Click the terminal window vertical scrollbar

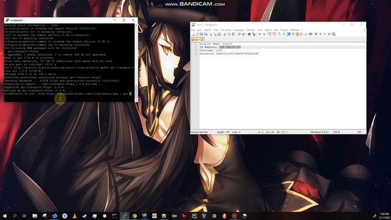click(136, 62)
